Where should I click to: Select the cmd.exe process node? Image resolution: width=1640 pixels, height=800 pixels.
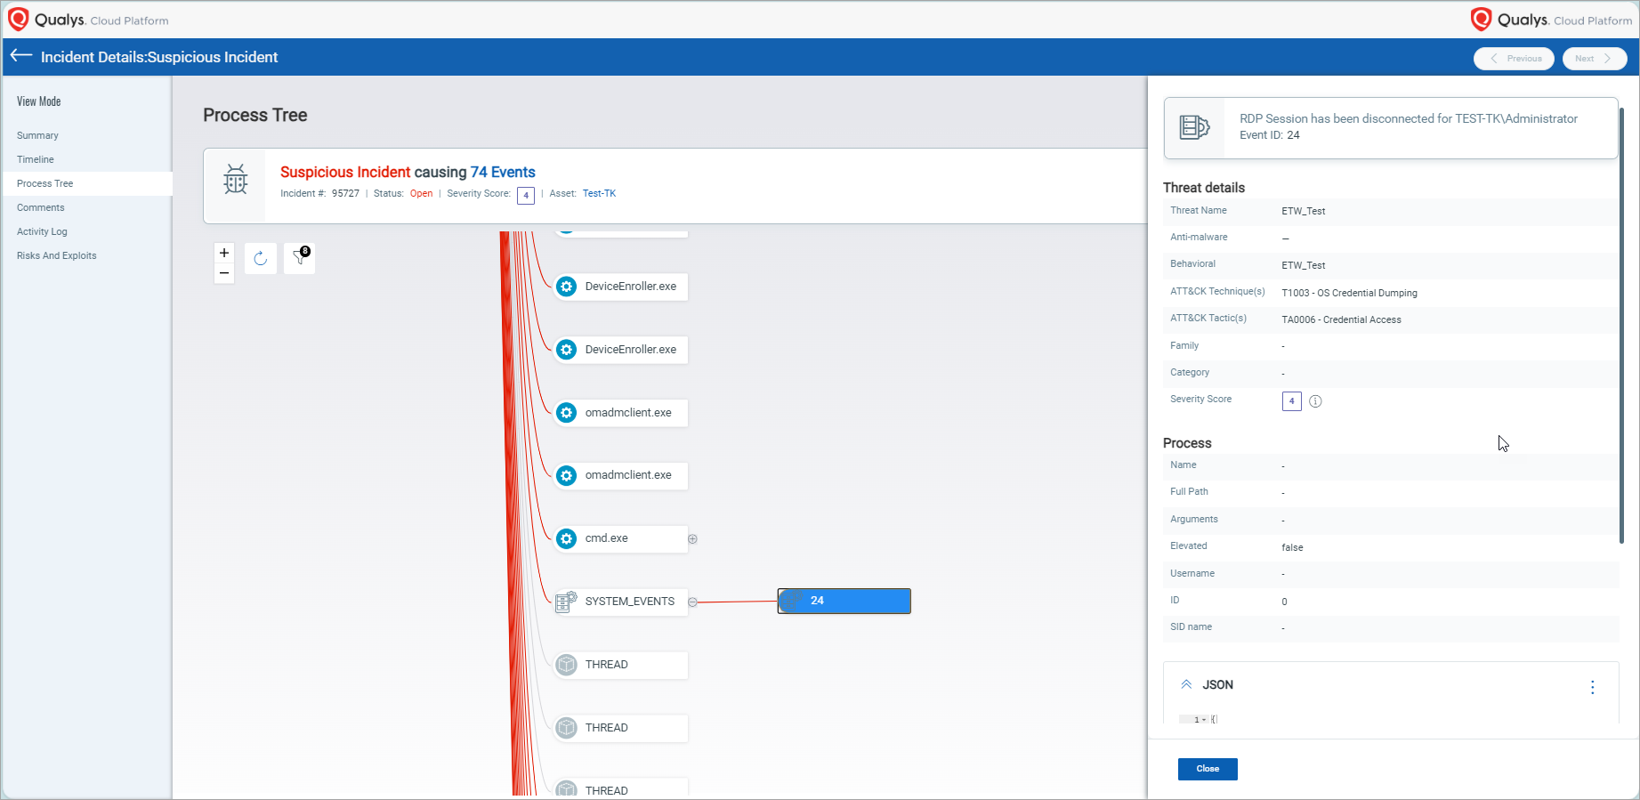point(621,538)
